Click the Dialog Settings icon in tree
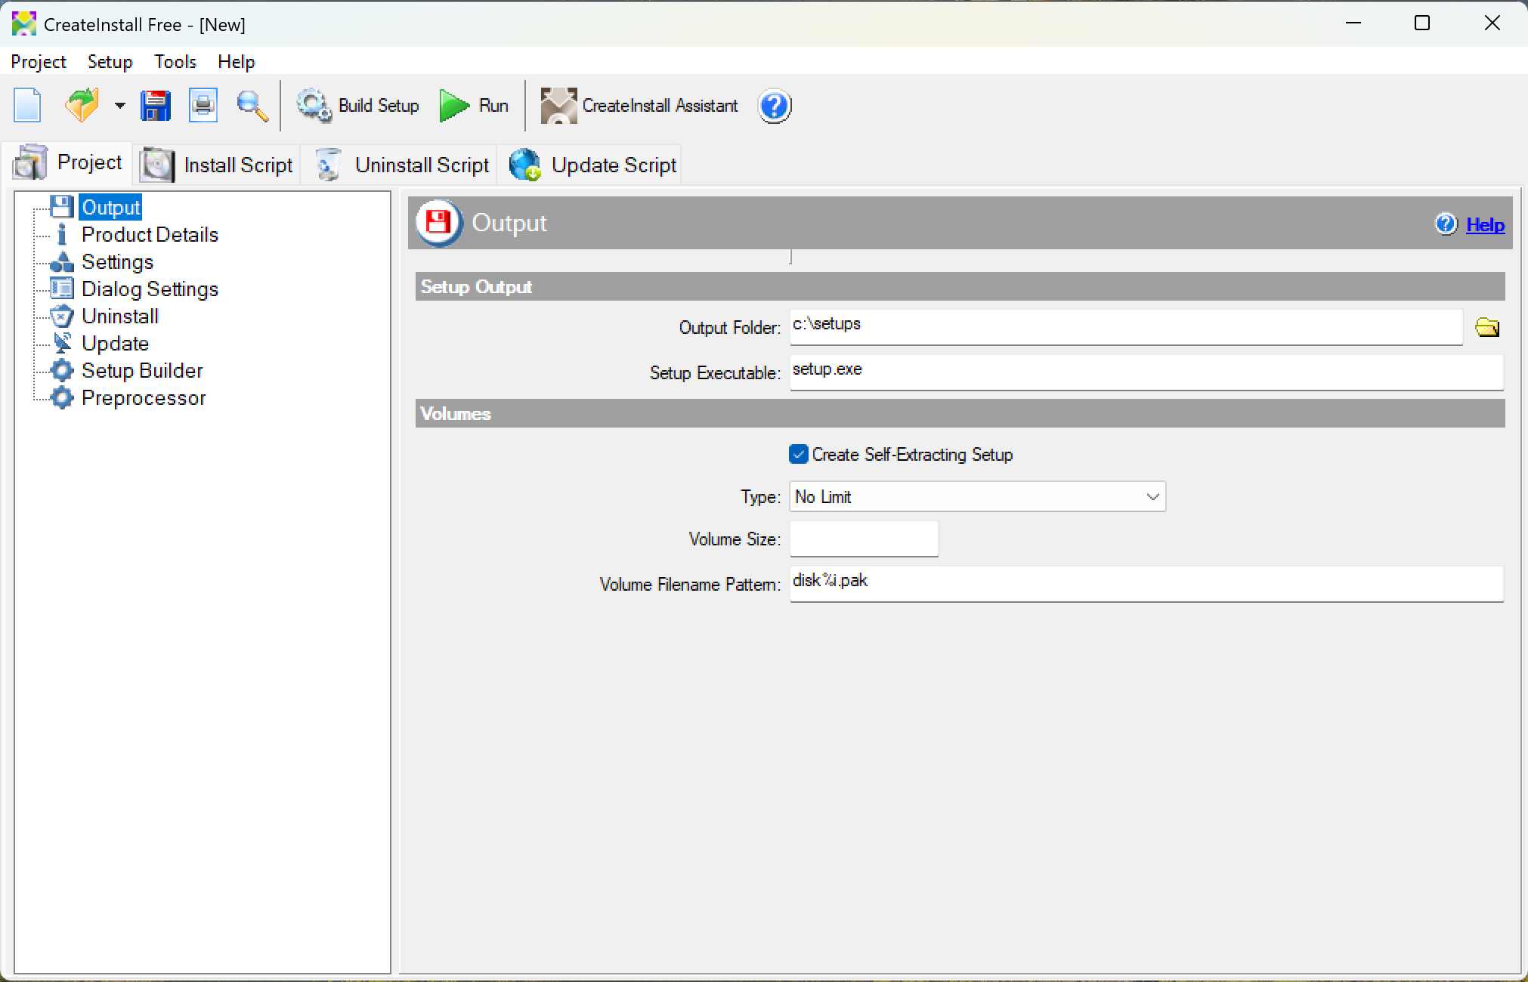The width and height of the screenshot is (1528, 982). click(62, 289)
